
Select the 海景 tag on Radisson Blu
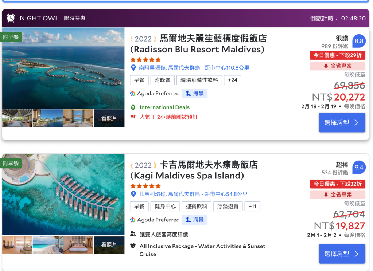(195, 94)
